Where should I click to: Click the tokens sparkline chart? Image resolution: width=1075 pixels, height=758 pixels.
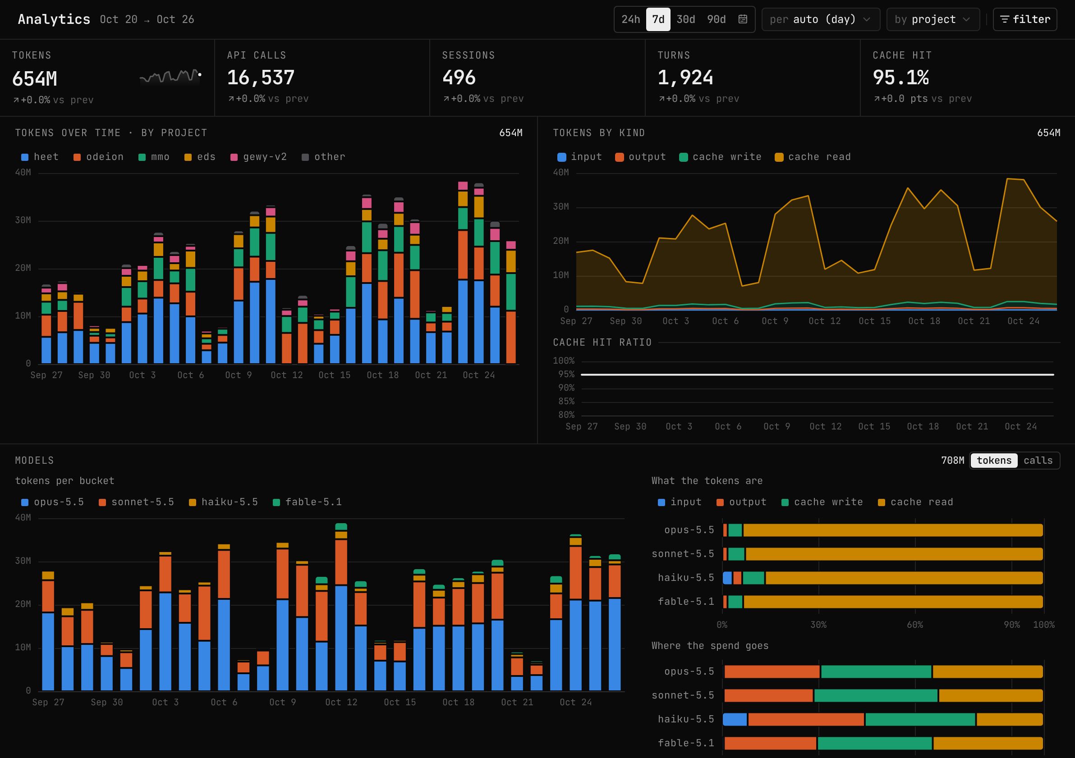[170, 77]
